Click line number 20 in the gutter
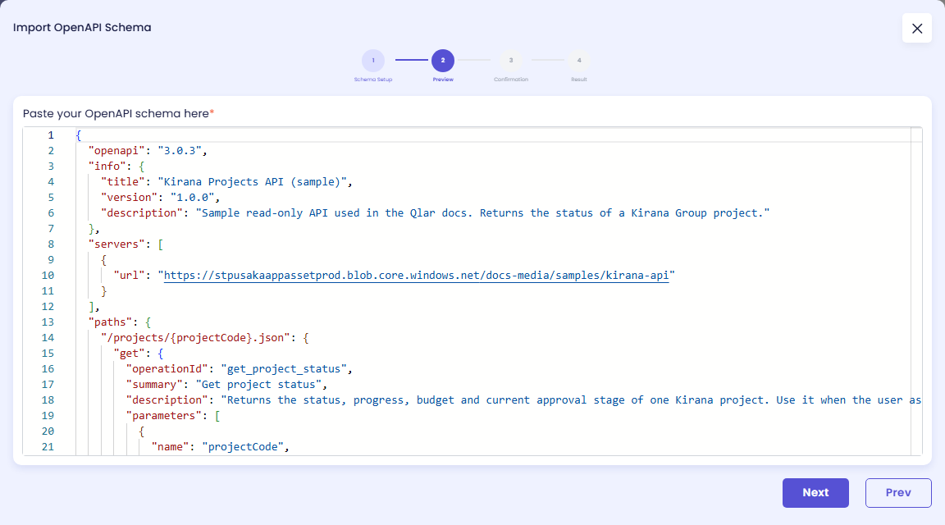Screen dimensions: 945x525 pyautogui.click(x=48, y=431)
